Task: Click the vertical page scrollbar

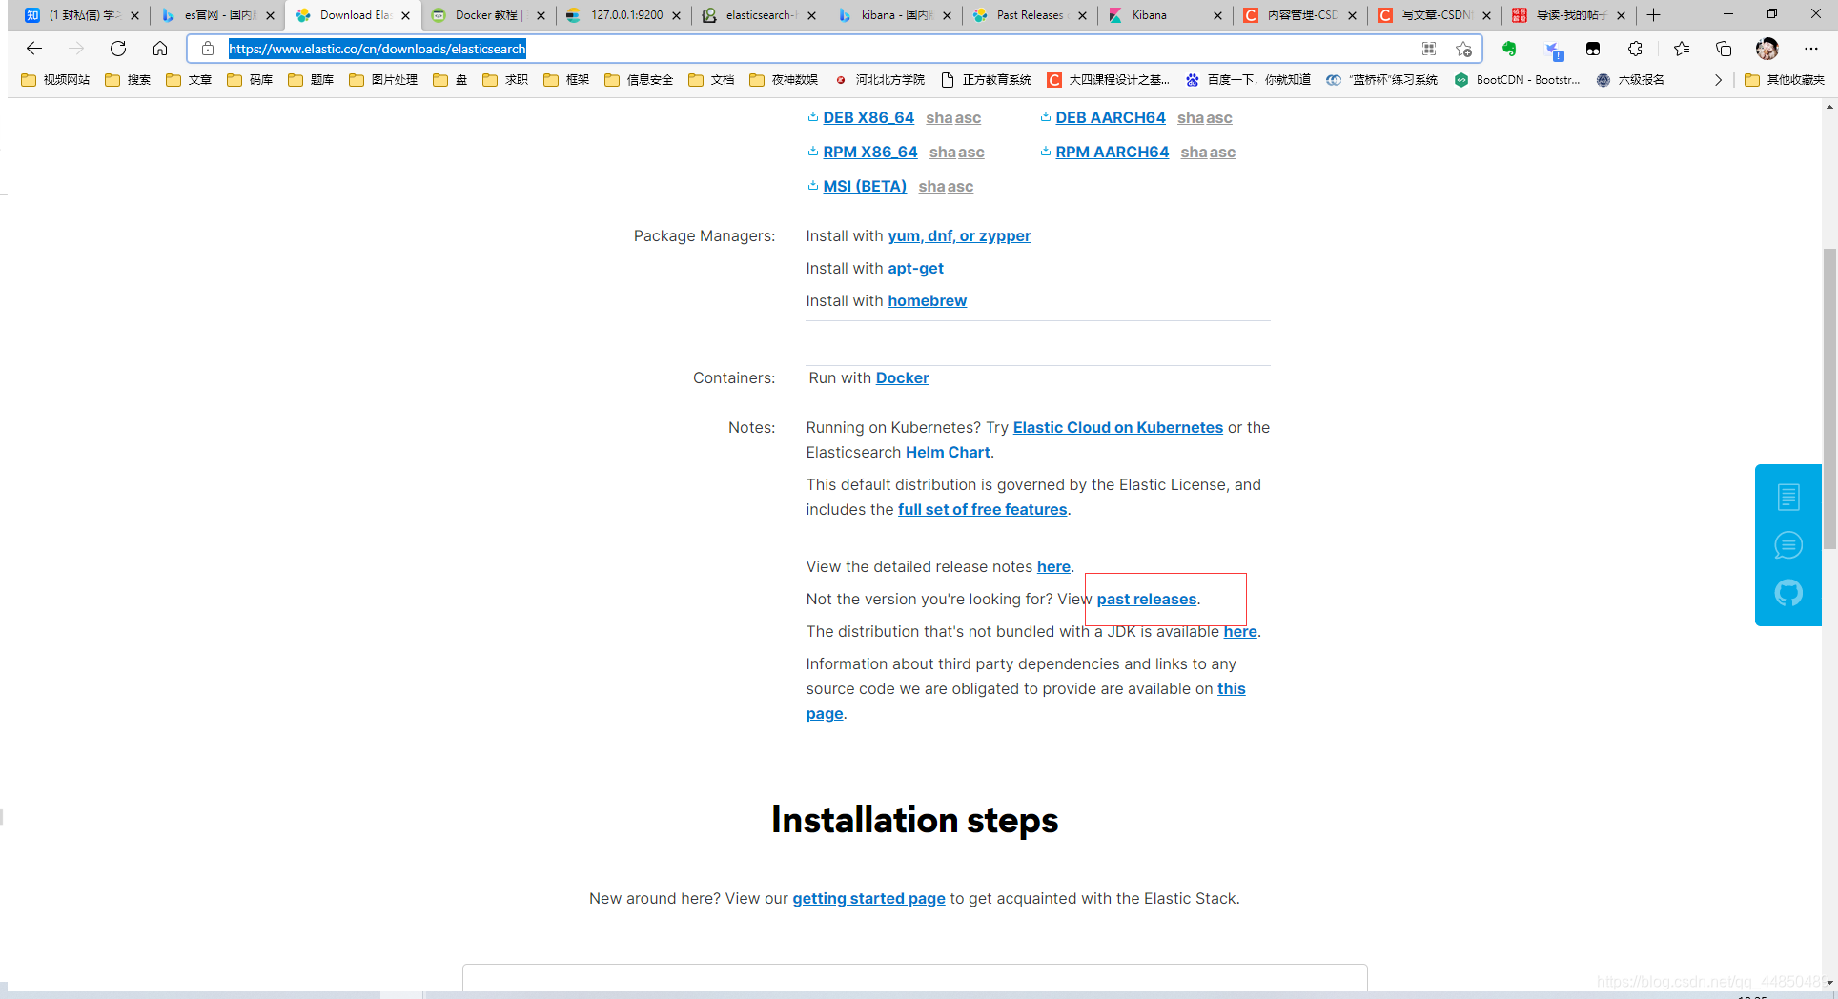Action: [x=1829, y=398]
